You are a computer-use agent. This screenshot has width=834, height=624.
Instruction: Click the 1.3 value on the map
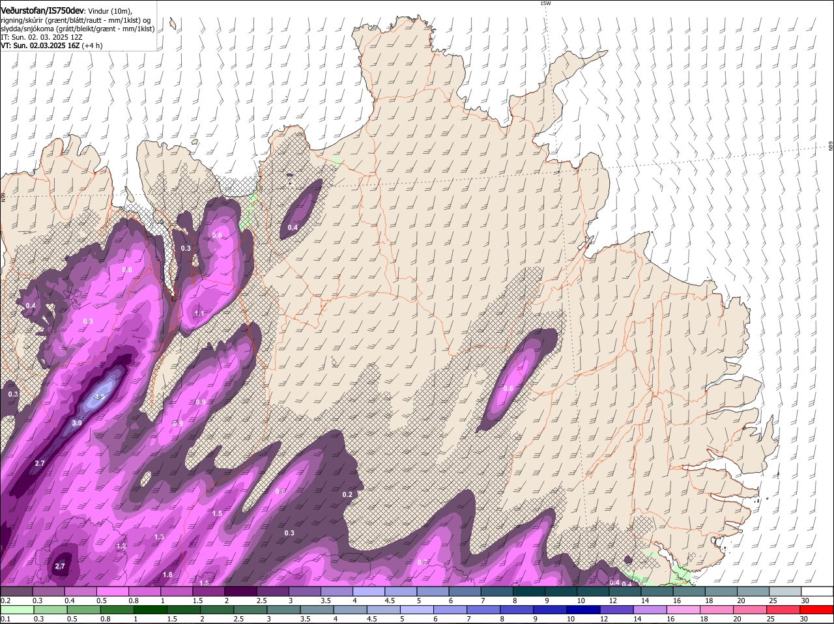point(159,537)
